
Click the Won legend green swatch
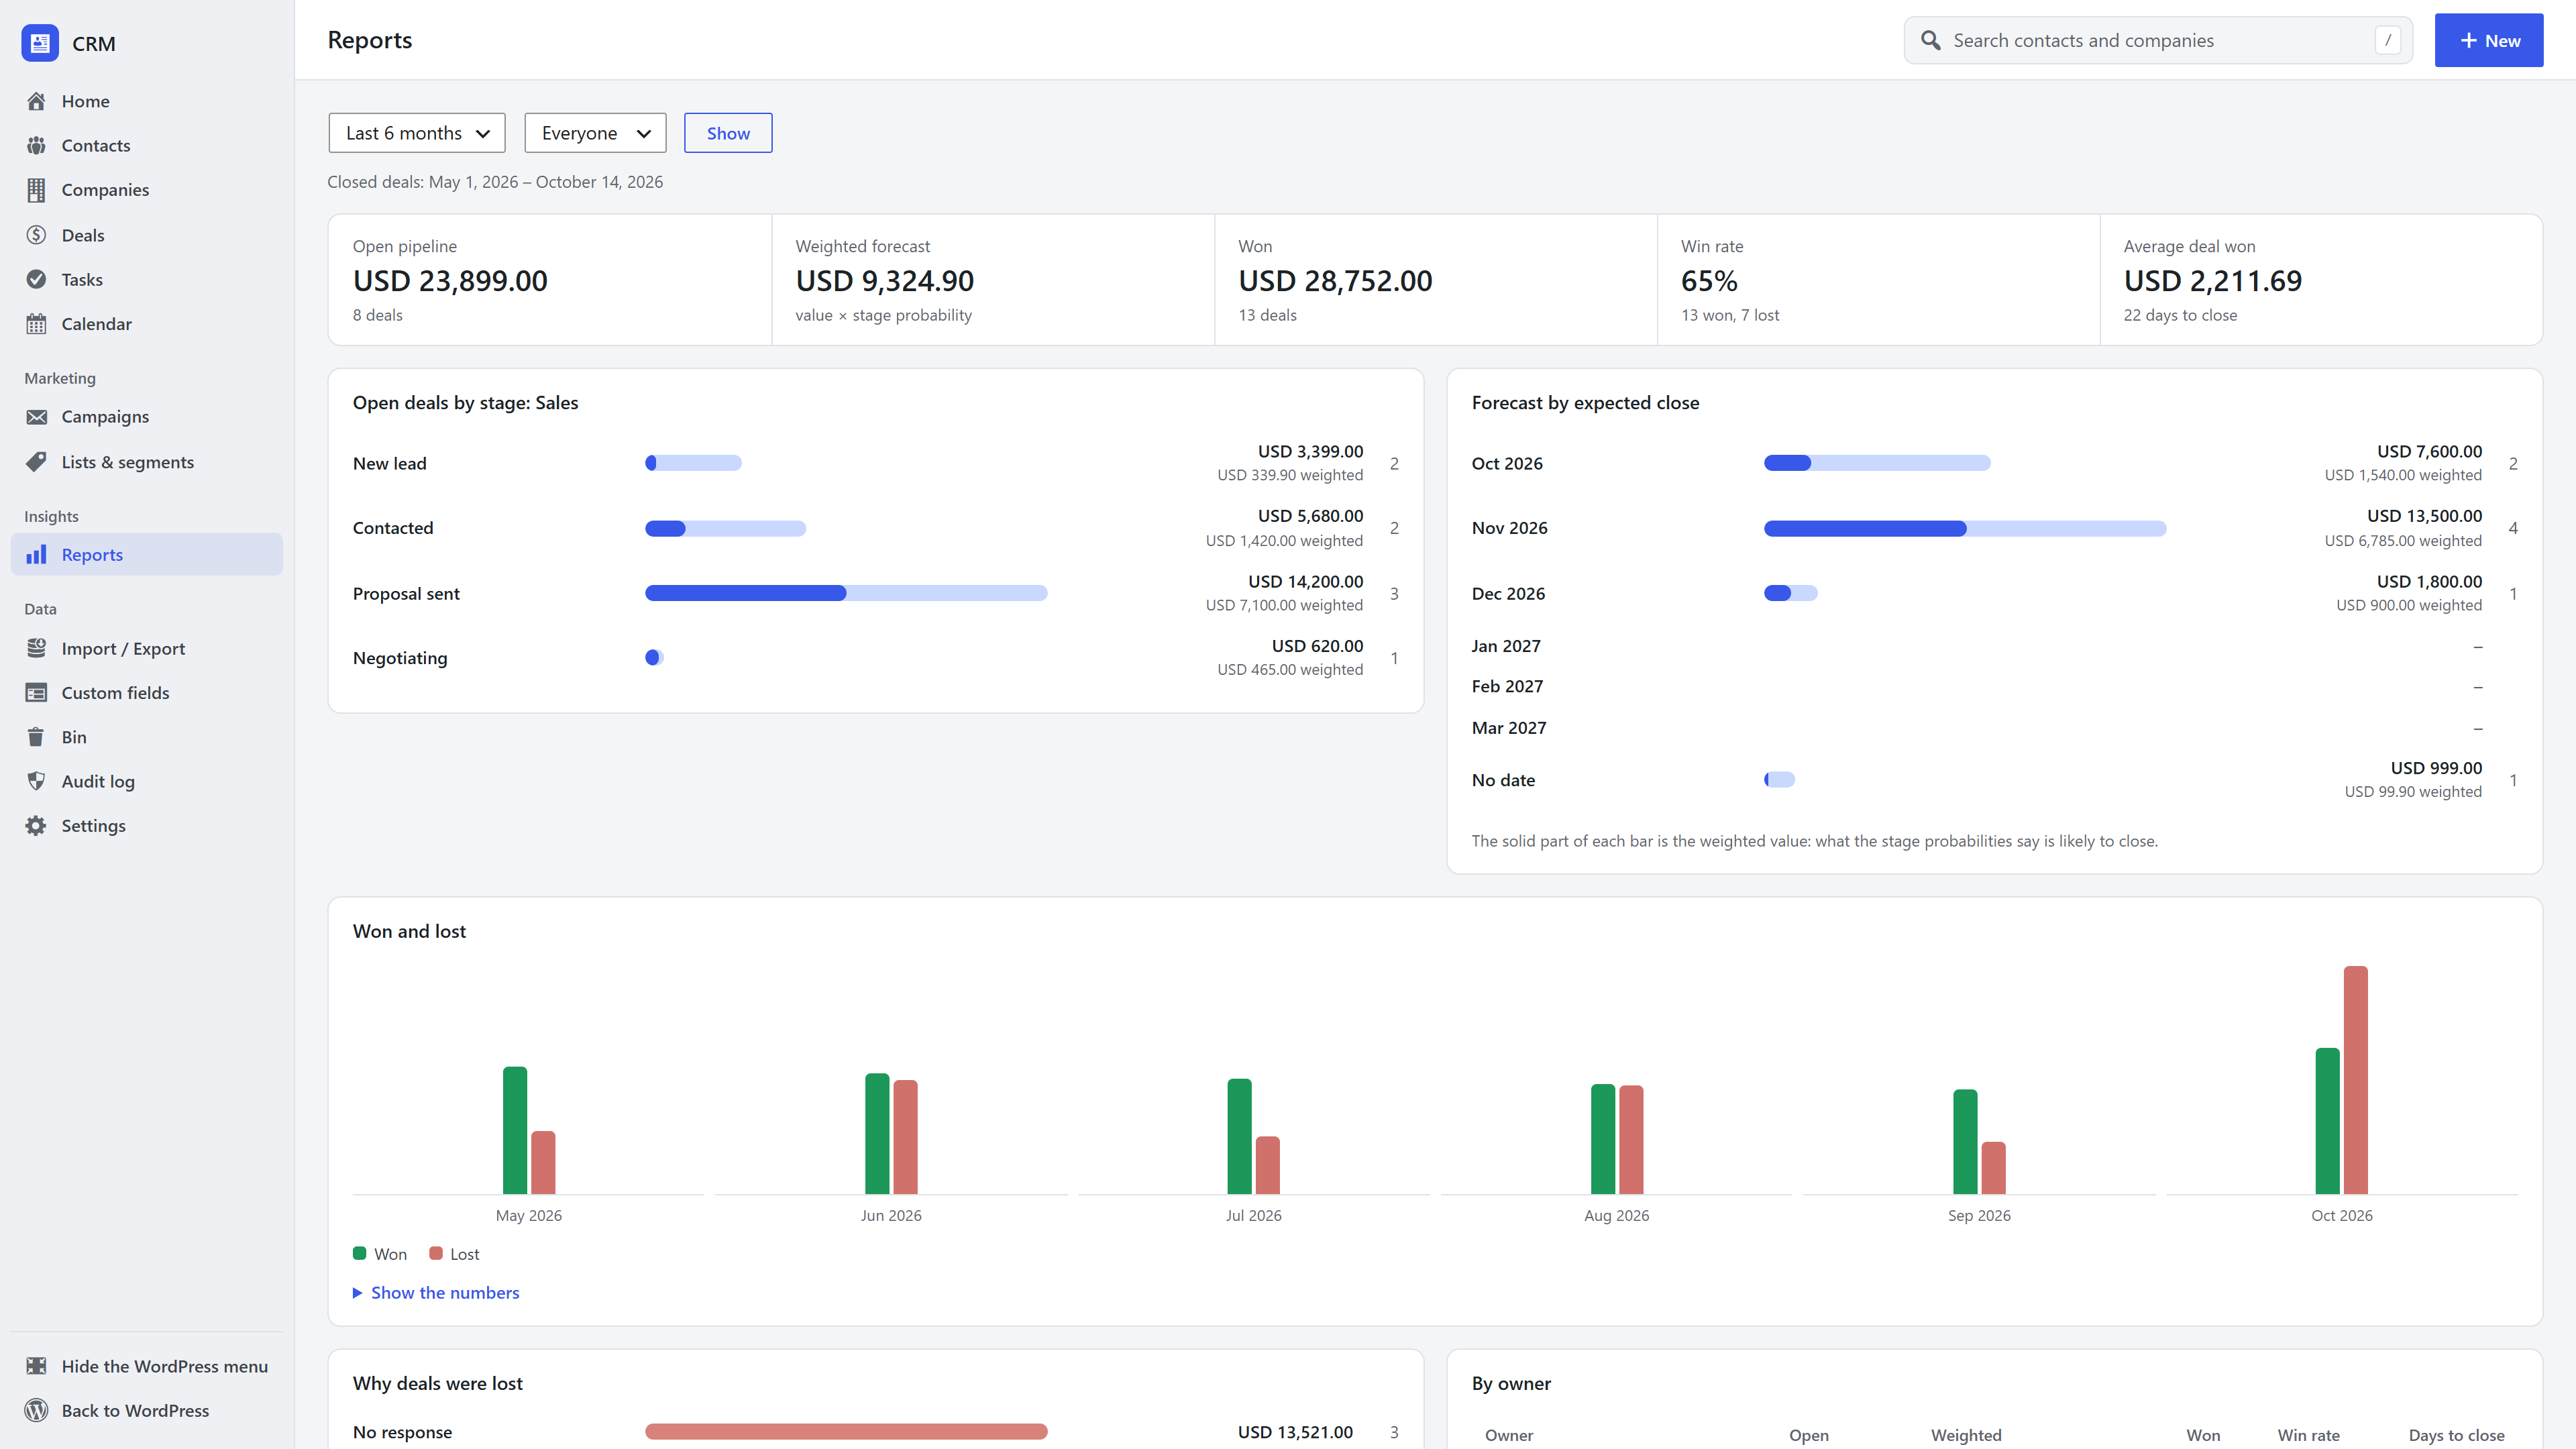click(x=359, y=1253)
